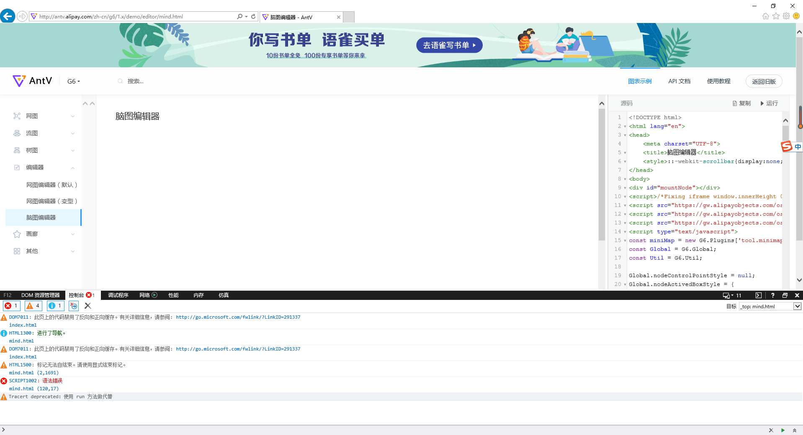Expand the 树图 sidebar section
Image resolution: width=803 pixels, height=435 pixels.
tap(44, 150)
